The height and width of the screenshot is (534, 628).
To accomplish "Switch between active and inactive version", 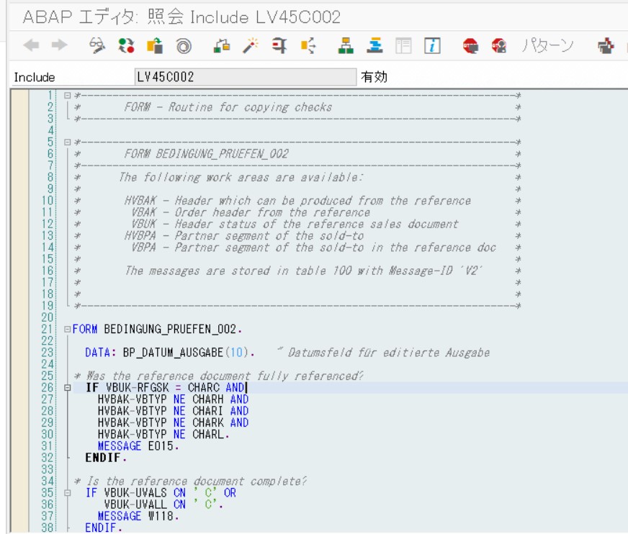I will click(x=126, y=47).
